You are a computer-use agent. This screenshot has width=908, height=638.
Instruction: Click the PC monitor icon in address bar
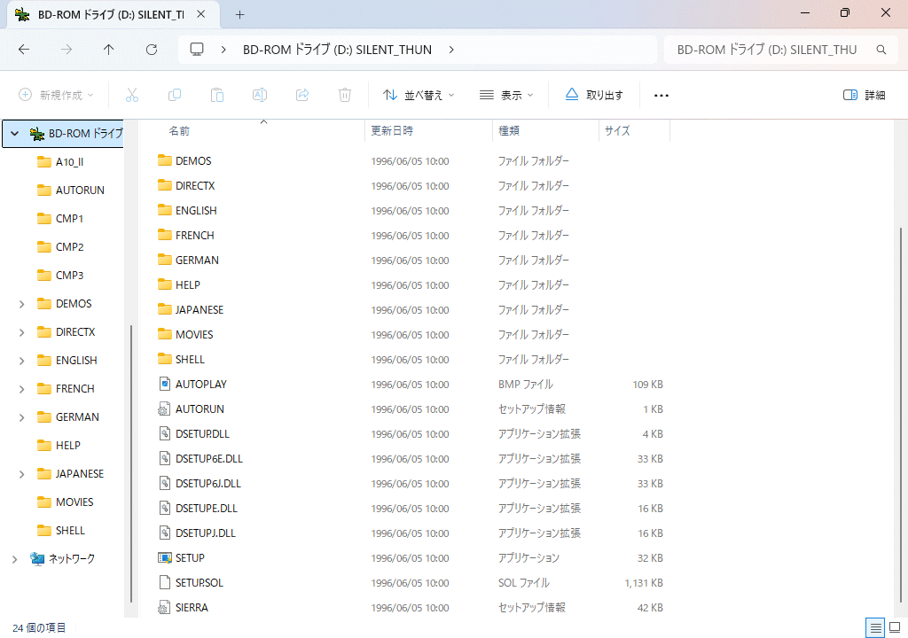pos(197,50)
